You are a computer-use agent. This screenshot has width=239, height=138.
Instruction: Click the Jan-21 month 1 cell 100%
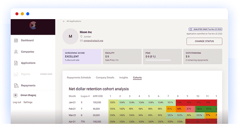coord(113,103)
